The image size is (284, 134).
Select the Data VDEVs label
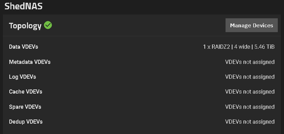click(24, 47)
